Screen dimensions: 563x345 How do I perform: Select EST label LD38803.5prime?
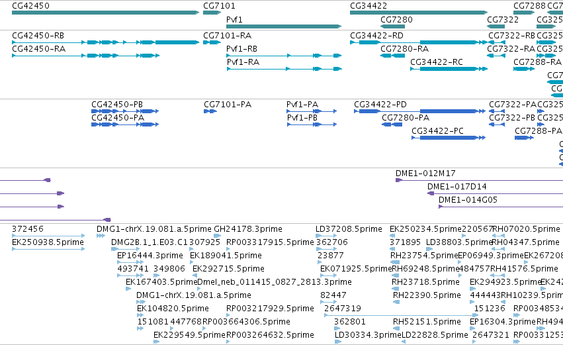(458, 242)
